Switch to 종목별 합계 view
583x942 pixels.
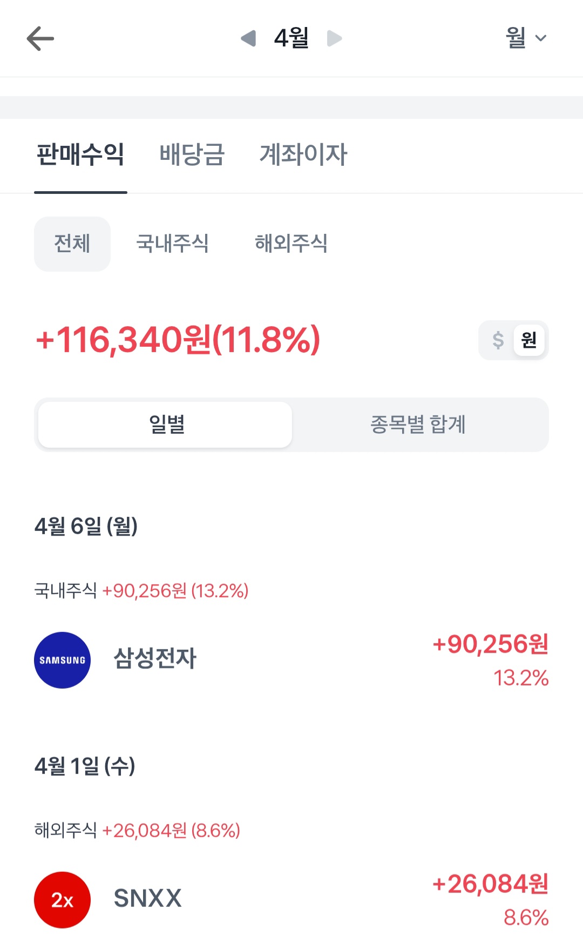tap(418, 425)
